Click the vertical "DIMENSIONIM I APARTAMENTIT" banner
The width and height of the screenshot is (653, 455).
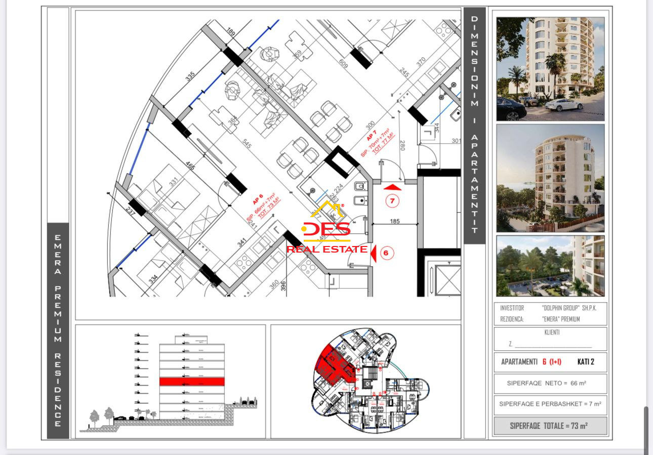474,125
